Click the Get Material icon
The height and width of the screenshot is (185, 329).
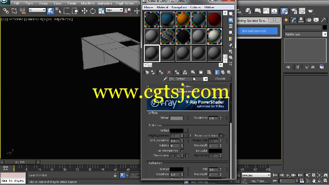(x=147, y=72)
